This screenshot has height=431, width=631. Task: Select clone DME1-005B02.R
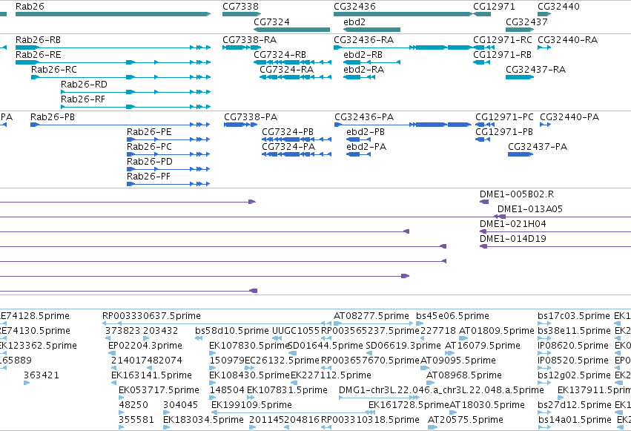tap(484, 202)
